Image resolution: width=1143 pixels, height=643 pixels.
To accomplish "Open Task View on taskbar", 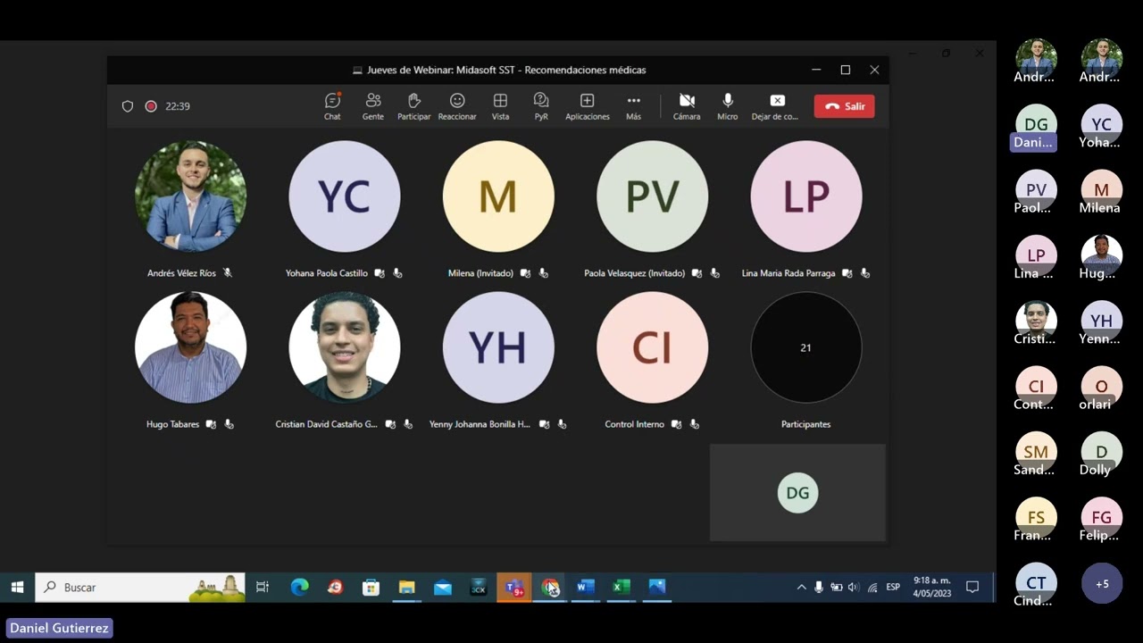I will (263, 587).
